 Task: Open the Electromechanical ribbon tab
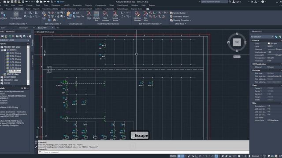point(68,9)
